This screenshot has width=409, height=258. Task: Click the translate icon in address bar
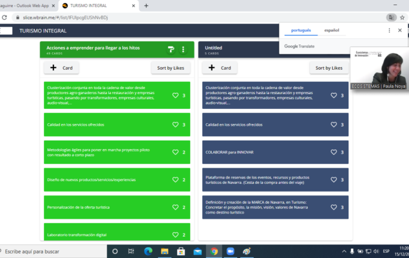390,18
